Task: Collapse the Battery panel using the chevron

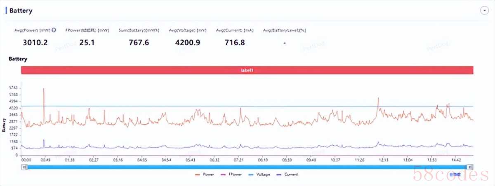Action: coord(484,11)
